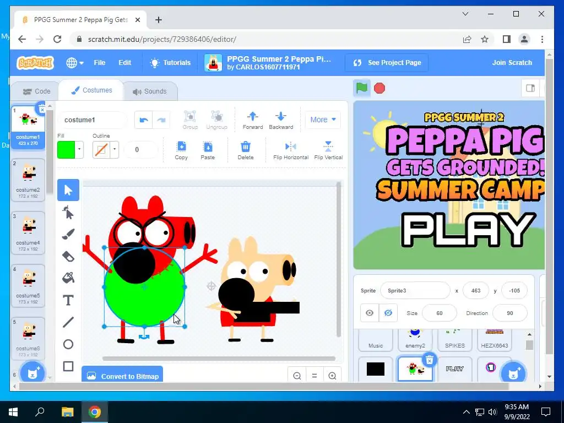The width and height of the screenshot is (564, 423).
Task: Open the language globe dropdown
Action: (x=75, y=63)
